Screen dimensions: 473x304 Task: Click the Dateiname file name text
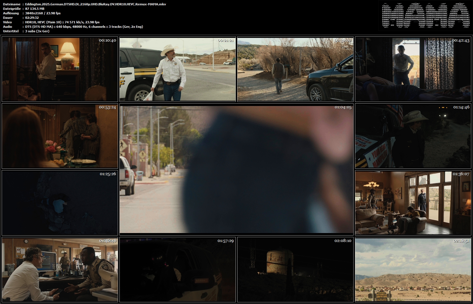pyautogui.click(x=95, y=4)
